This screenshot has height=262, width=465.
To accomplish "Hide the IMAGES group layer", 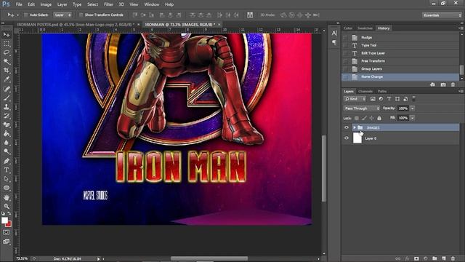I will [x=347, y=127].
